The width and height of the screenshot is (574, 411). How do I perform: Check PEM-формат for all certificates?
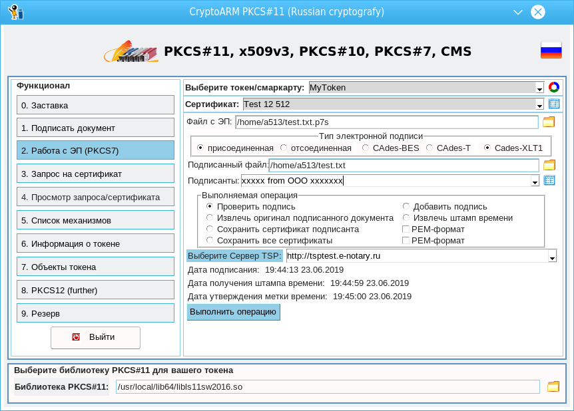click(406, 240)
